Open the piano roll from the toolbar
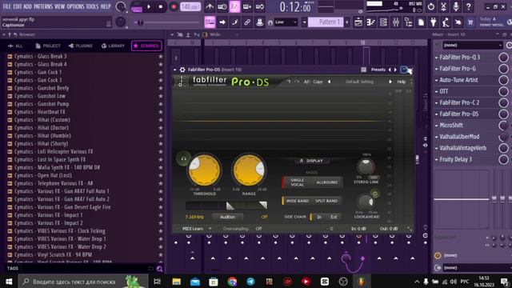Viewport: 512px width, 288px height. 370,22
